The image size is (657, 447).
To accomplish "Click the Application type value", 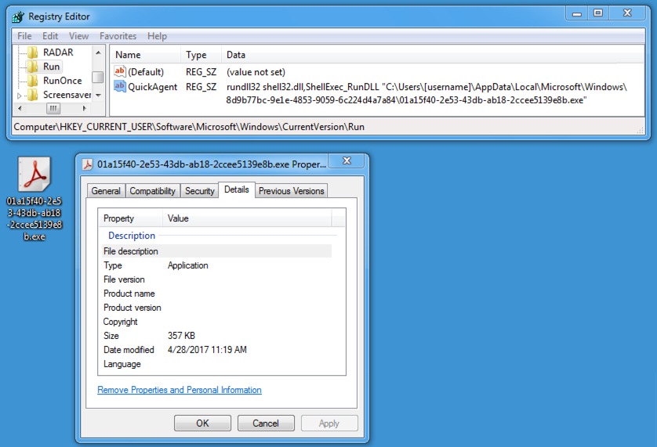I will click(x=187, y=265).
